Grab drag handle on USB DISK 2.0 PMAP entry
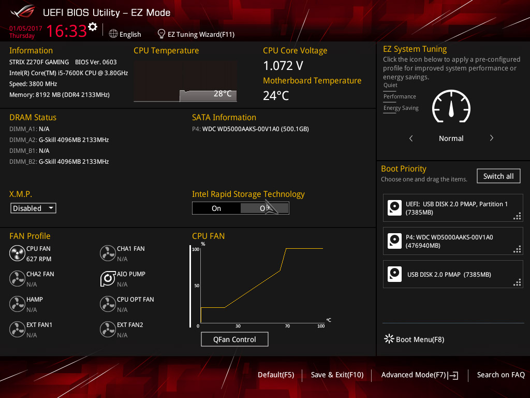 (x=517, y=282)
